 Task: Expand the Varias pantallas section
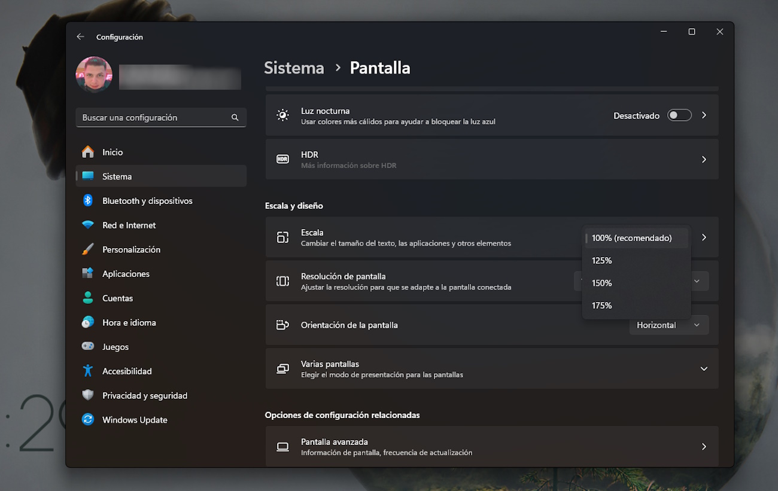pos(704,368)
